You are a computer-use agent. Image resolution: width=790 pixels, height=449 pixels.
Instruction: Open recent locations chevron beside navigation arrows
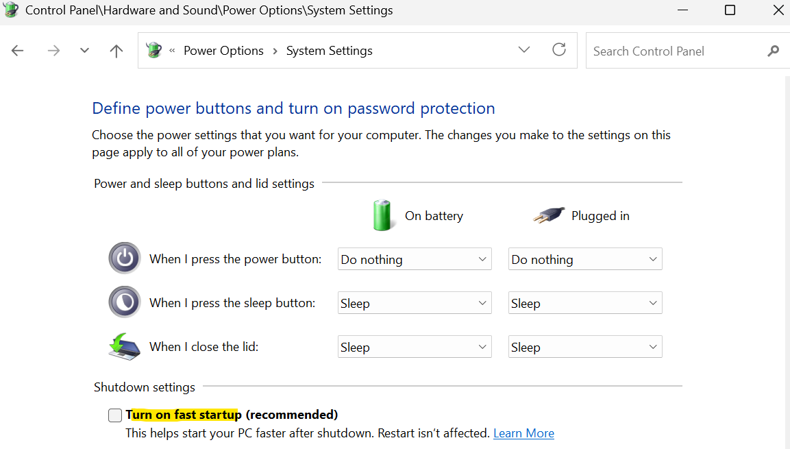point(85,51)
